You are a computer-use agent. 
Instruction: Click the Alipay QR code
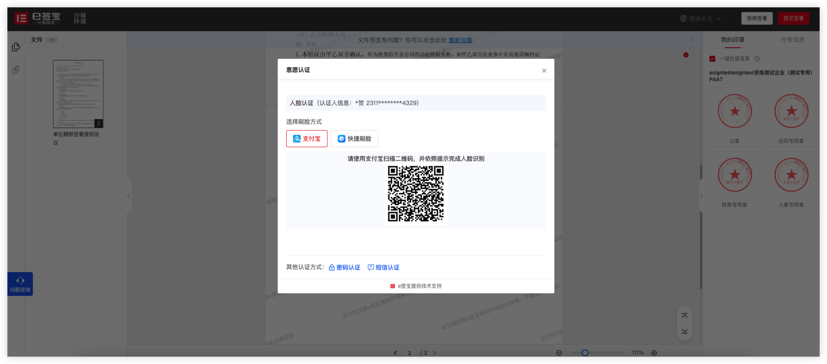point(416,193)
